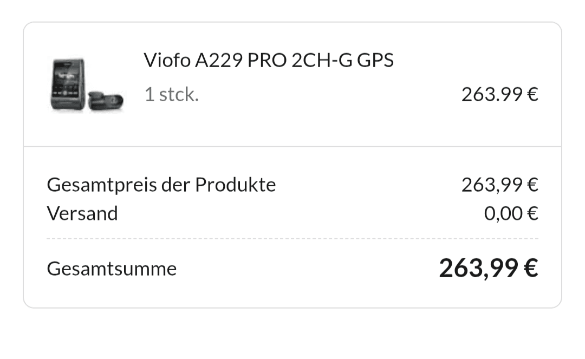585x359 pixels.
Task: Click the 2CH-G text in product title
Action: pos(321,60)
